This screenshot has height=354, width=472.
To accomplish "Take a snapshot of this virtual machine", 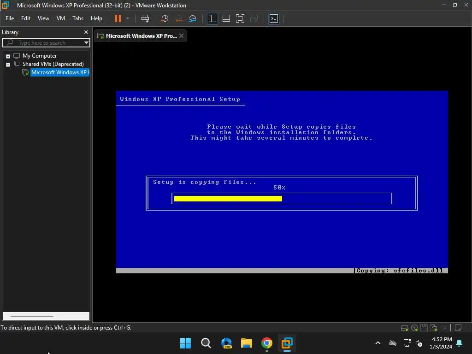I will point(165,18).
